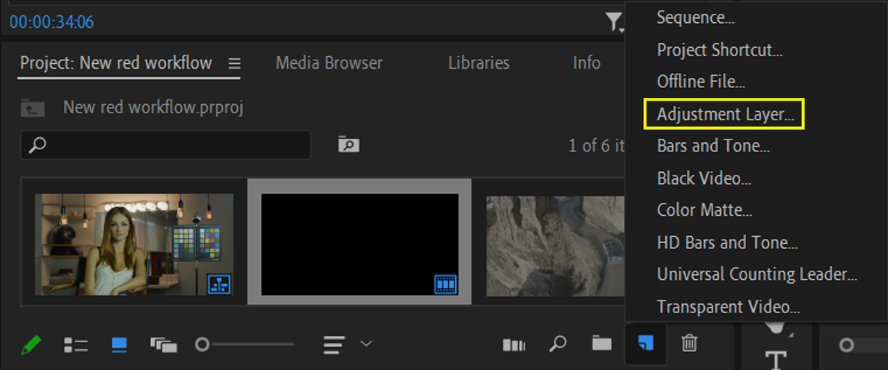
Task: Click the filmstrip badge on black clip
Action: (x=445, y=284)
